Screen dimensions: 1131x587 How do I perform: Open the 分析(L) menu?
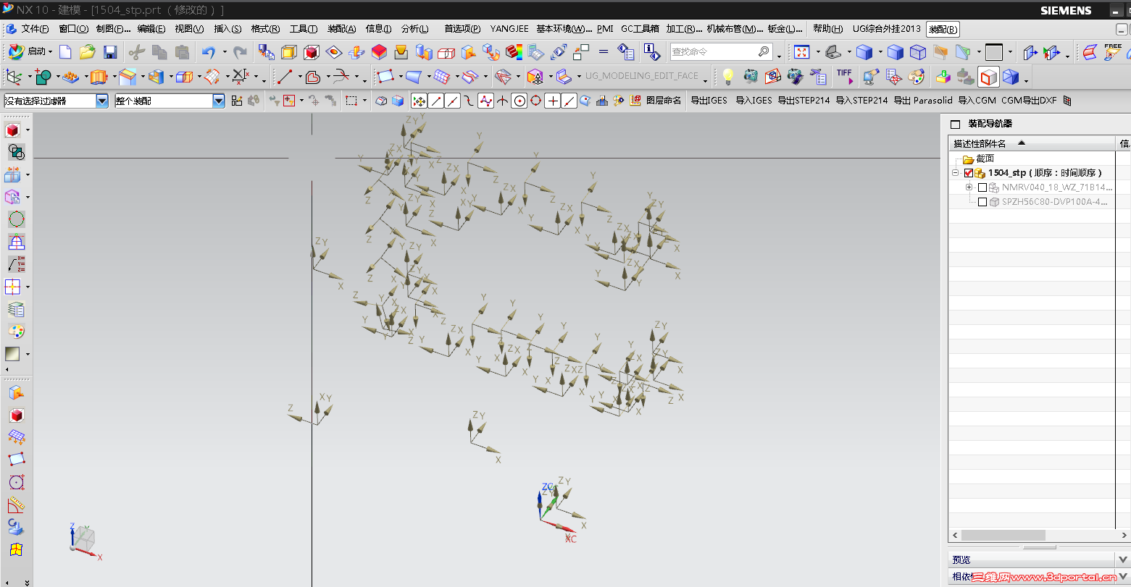tap(414, 29)
